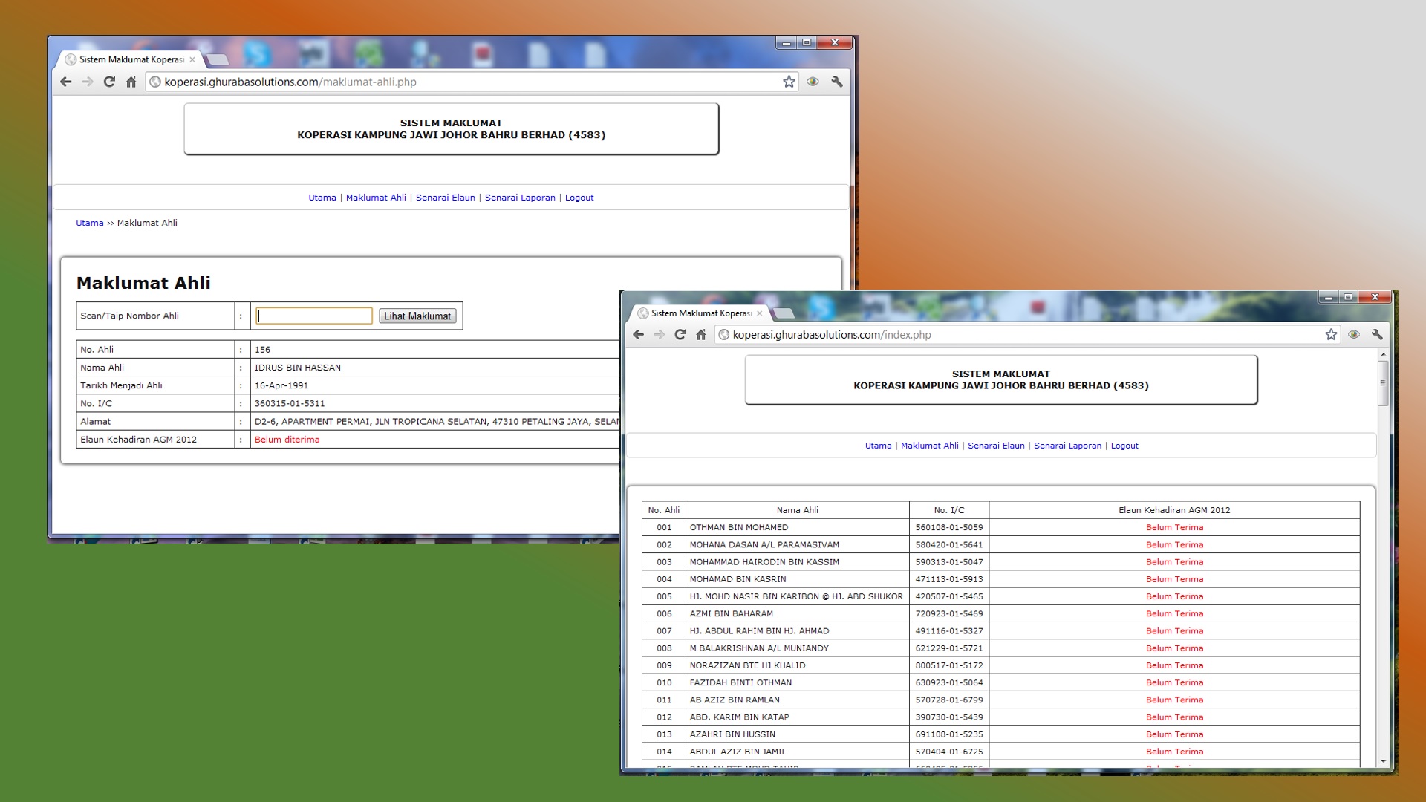Close the Sistem Maklumat Koperasi tab in index.php window
Screen dimensions: 1426x802
tap(759, 313)
